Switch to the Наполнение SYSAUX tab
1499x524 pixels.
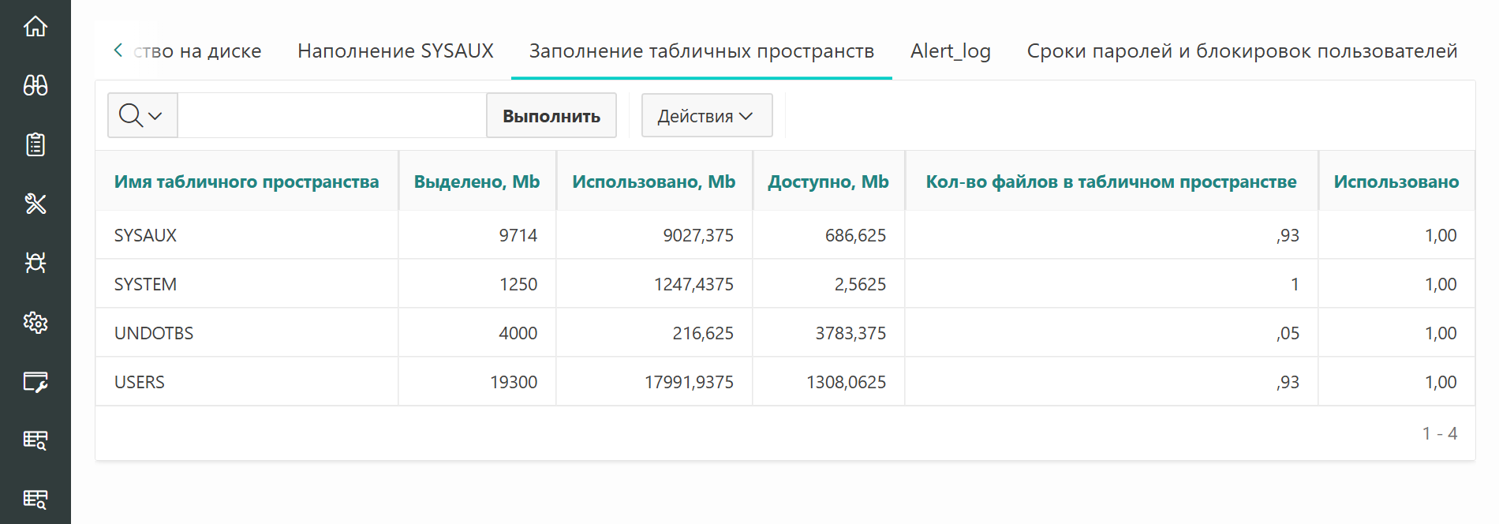pos(395,51)
